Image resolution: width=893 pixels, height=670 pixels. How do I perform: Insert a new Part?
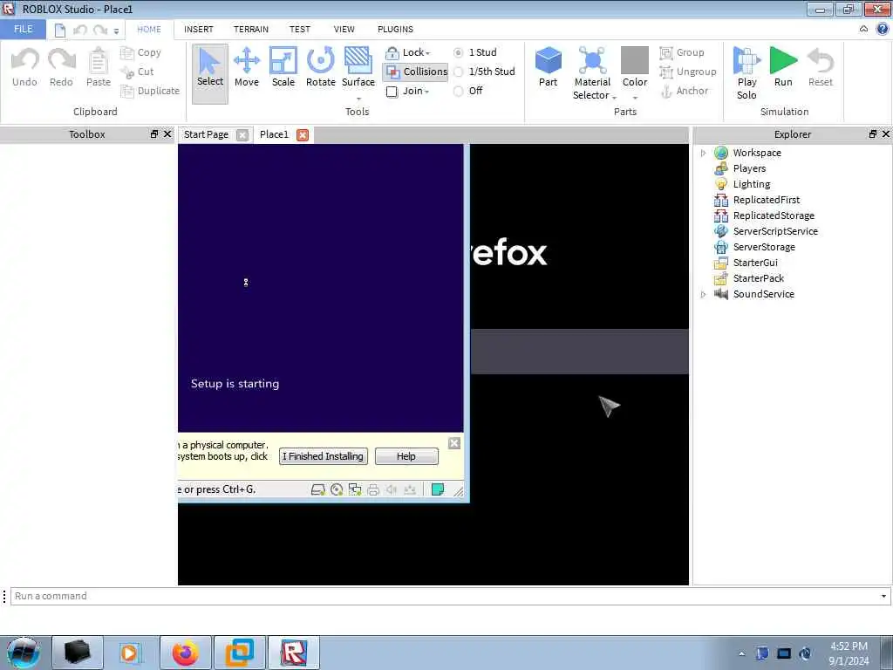[x=548, y=67]
